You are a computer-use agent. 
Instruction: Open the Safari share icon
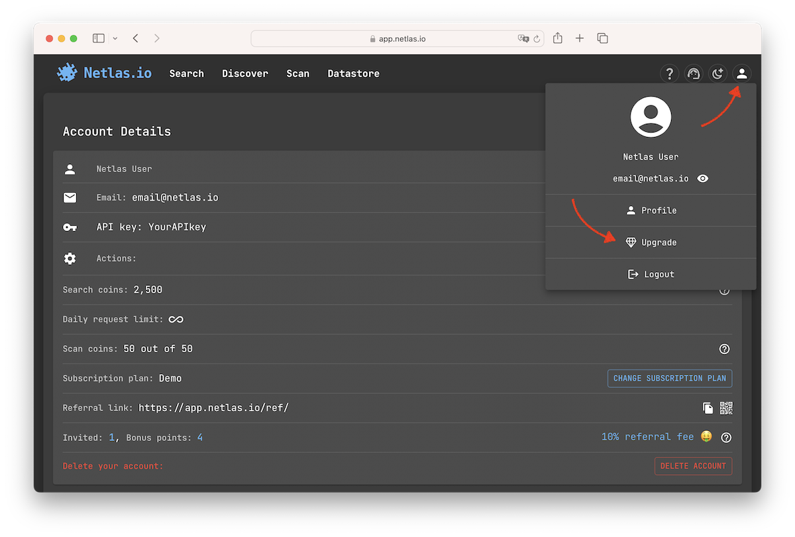coord(558,38)
